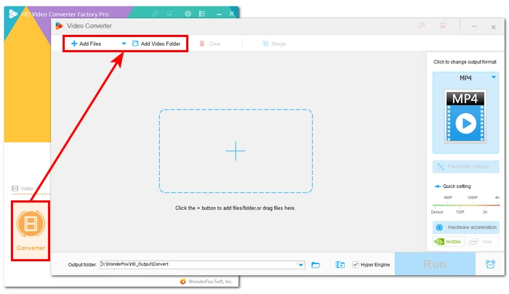Select 1080P on the quick setting scale
Viewport: 509px width, 294px height.
473,197
